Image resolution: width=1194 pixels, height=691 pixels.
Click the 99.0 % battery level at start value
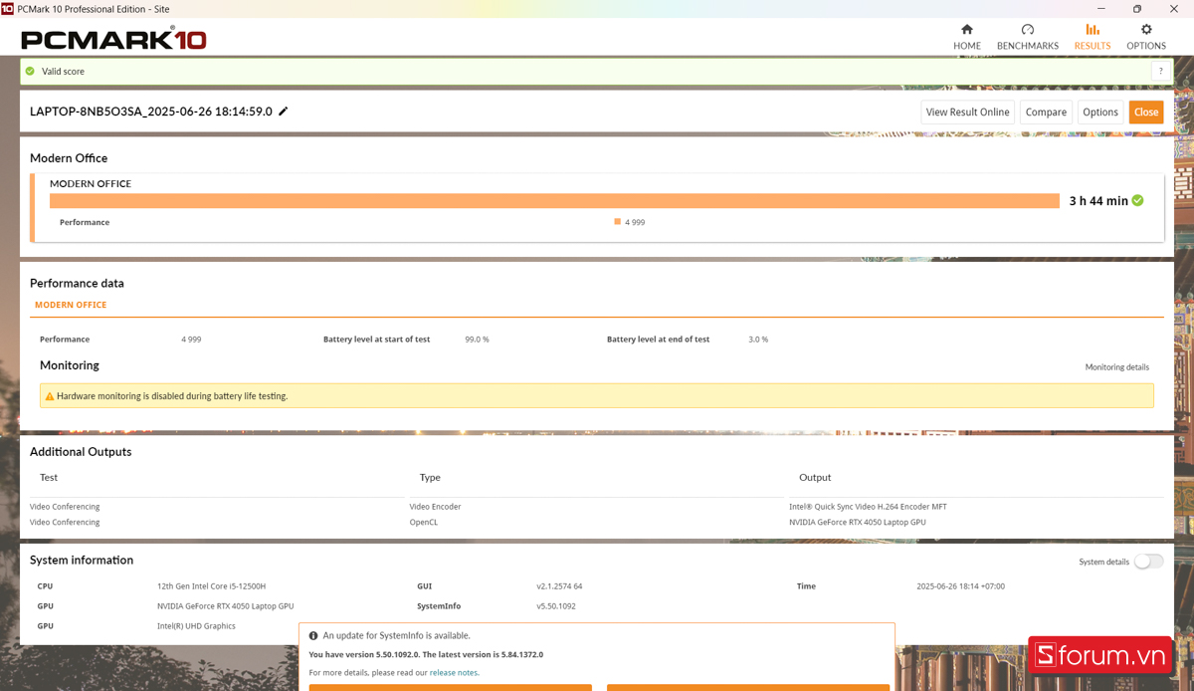coord(477,340)
